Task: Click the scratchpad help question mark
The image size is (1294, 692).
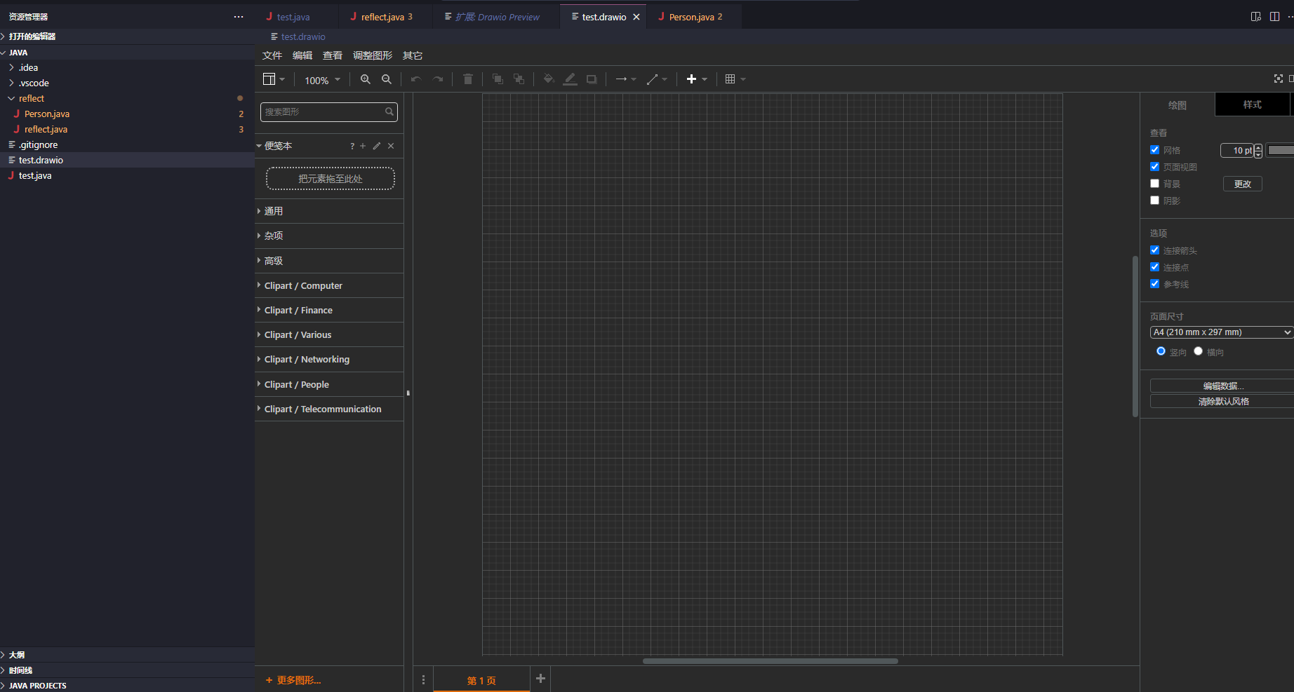Action: coord(352,146)
